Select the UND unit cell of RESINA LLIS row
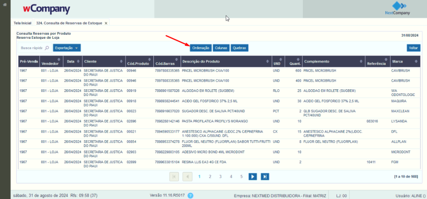The image size is (427, 199). [x=276, y=162]
